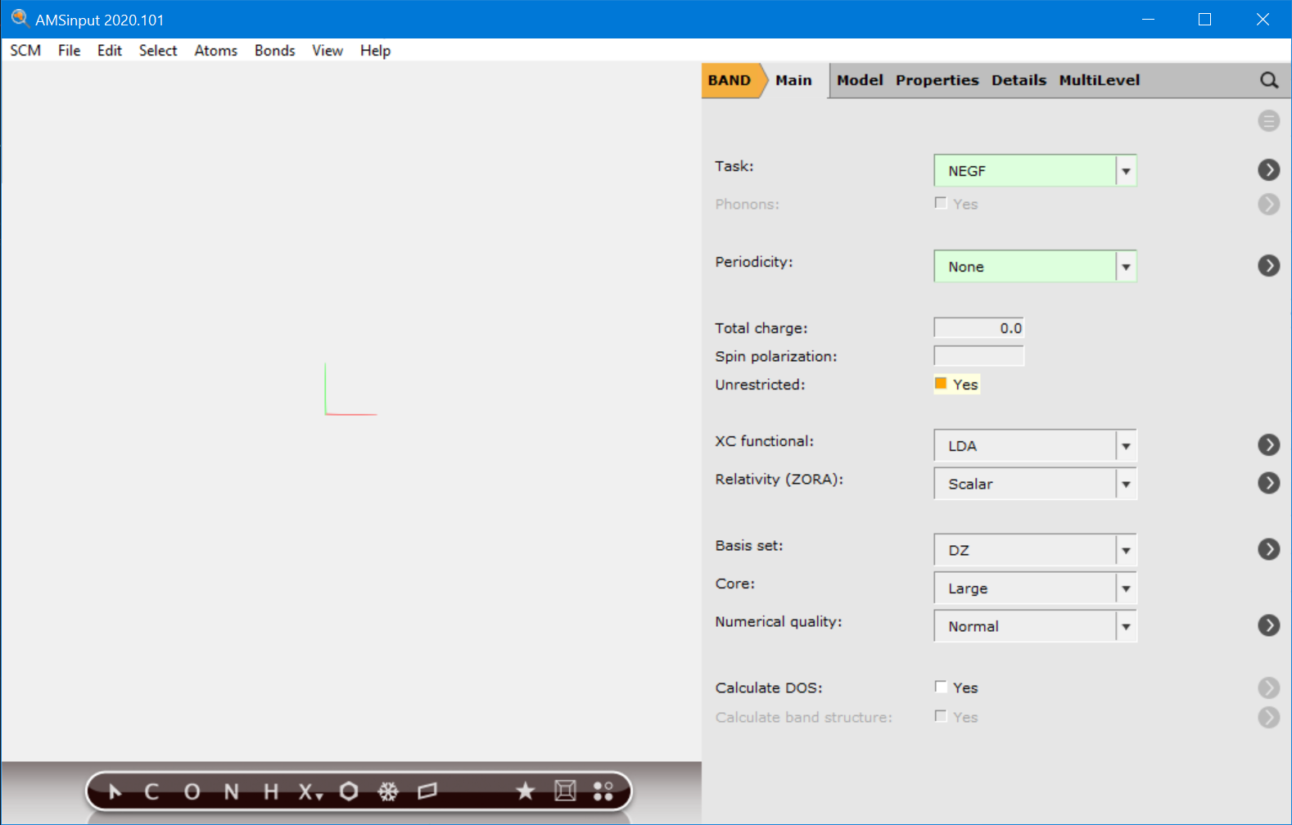Open Numerical quality details arrow
This screenshot has width=1292, height=825.
(1269, 625)
